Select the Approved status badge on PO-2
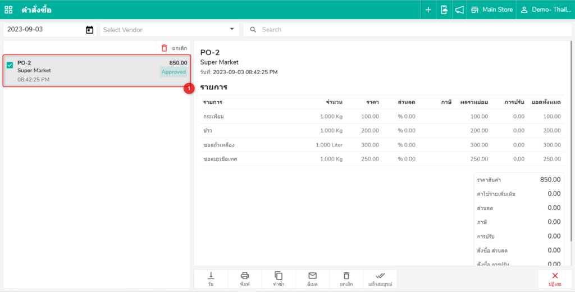 click(x=174, y=72)
